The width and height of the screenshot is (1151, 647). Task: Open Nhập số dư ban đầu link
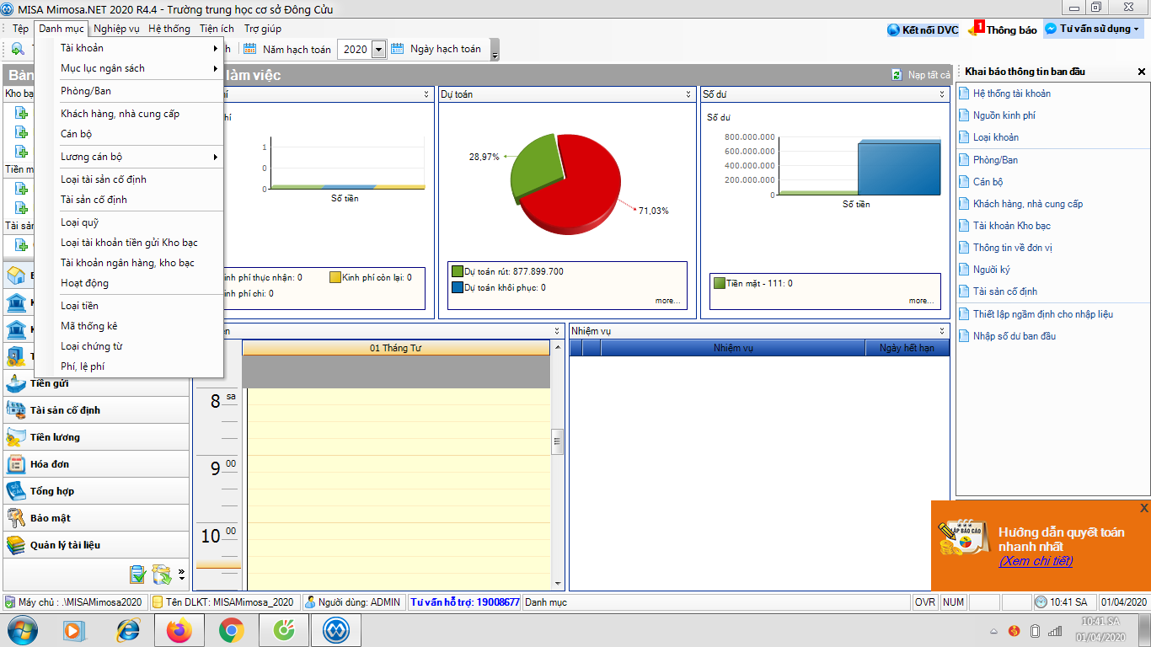(x=1014, y=336)
